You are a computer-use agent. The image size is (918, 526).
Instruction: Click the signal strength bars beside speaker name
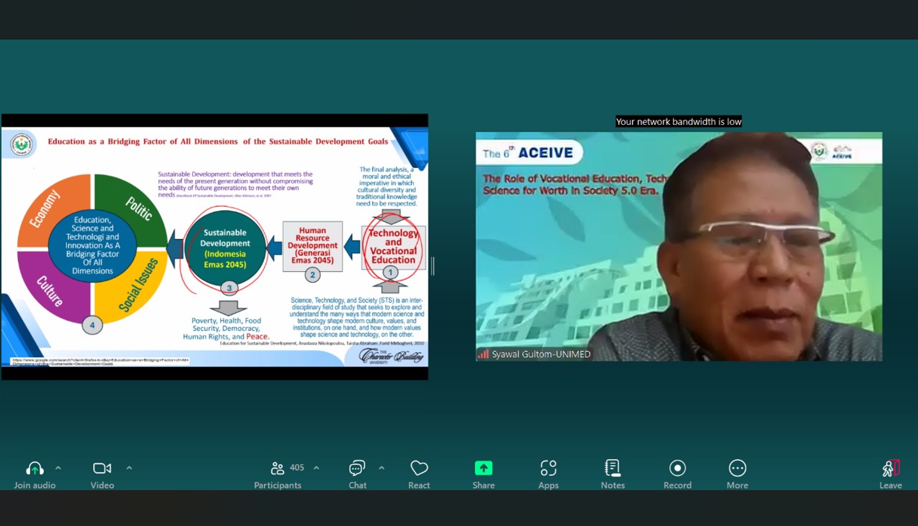point(483,354)
